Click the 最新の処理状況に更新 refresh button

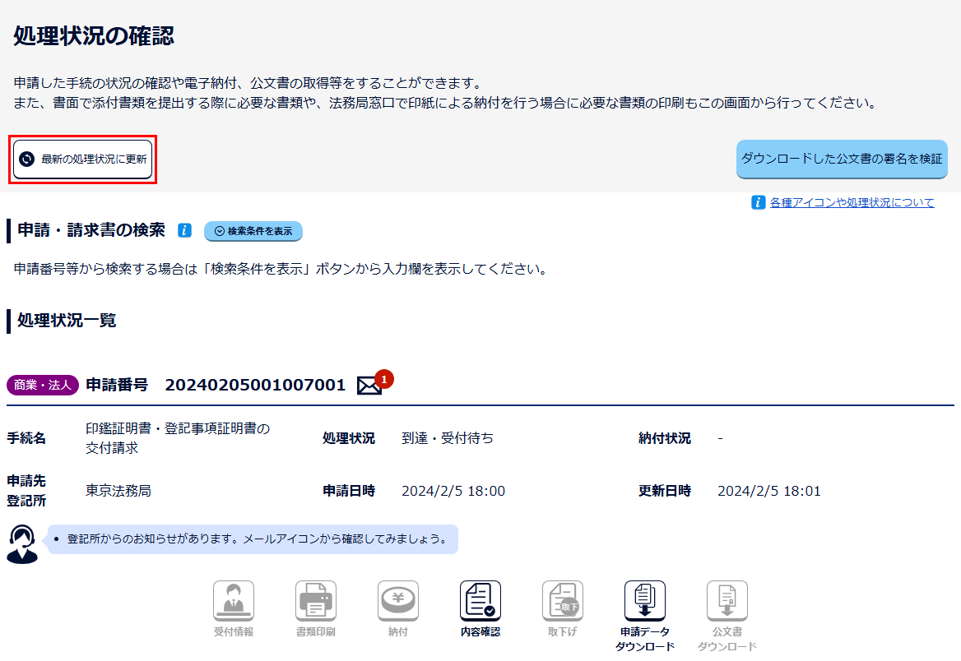[x=82, y=159]
